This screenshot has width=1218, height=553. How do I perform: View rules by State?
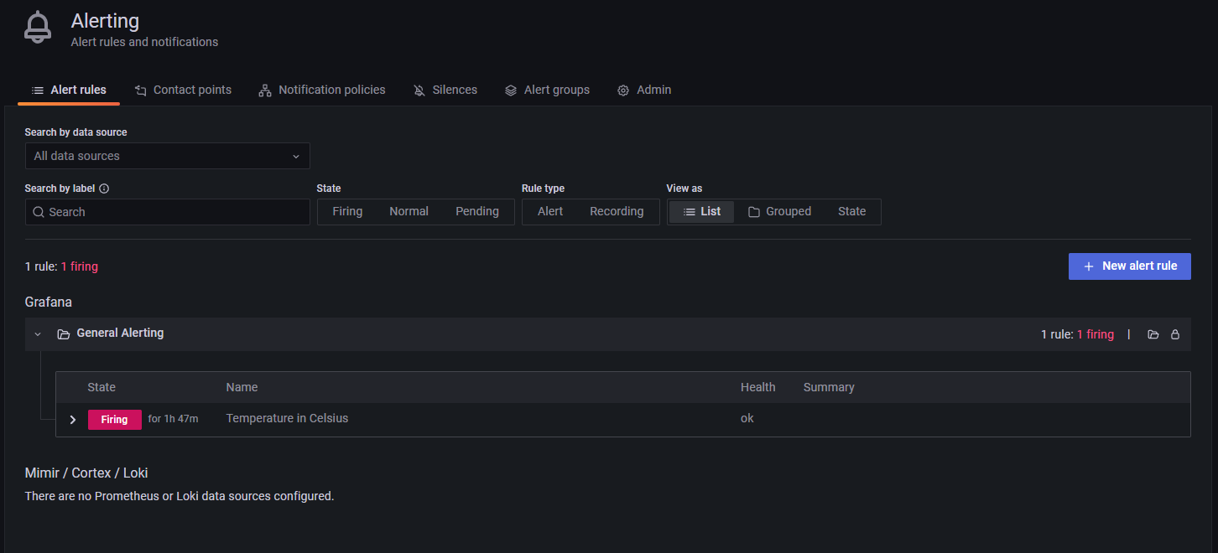pyautogui.click(x=851, y=212)
